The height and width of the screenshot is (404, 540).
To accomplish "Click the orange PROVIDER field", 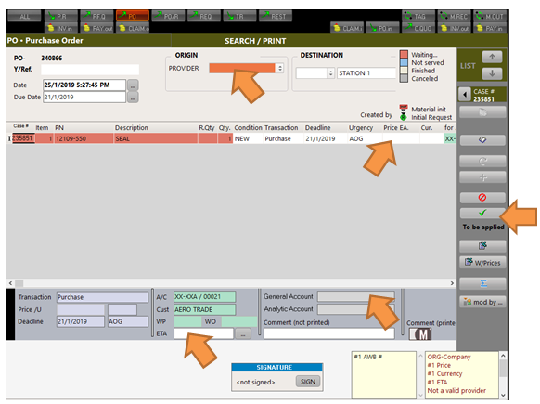I will click(x=242, y=68).
